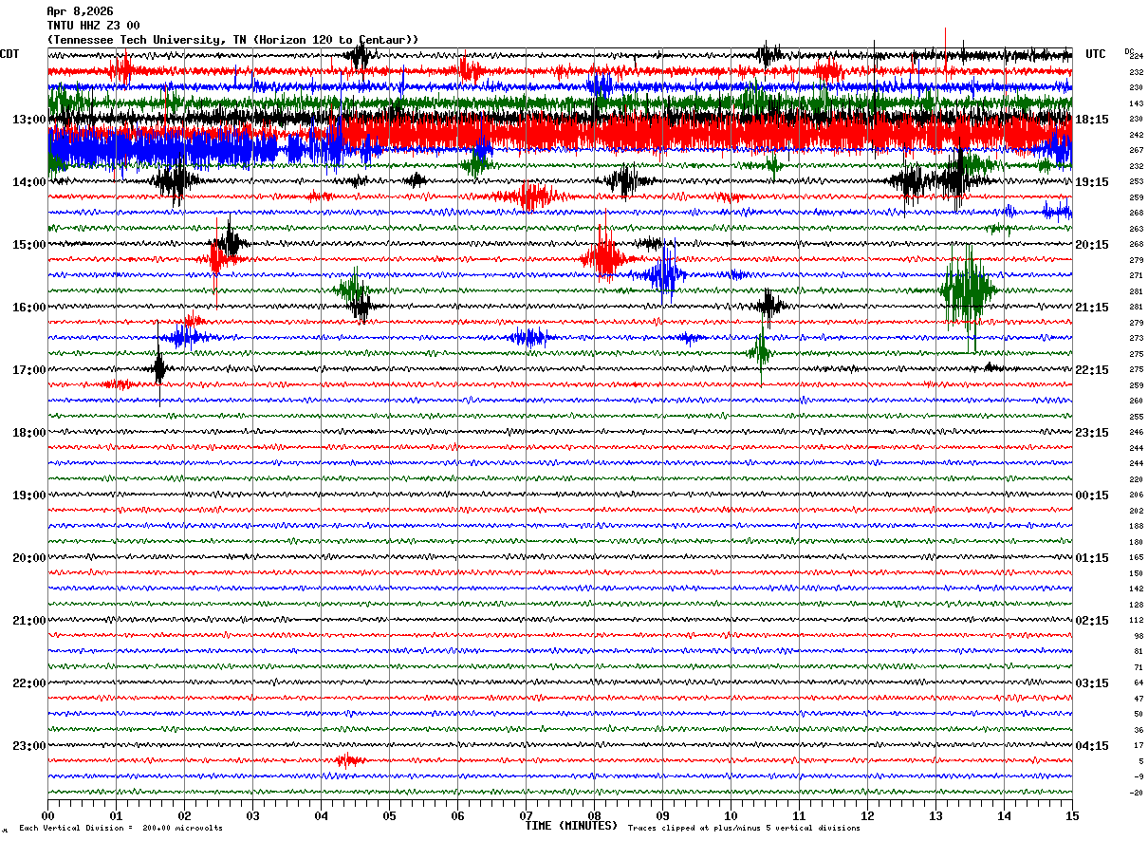This screenshot has width=1148, height=841.
Task: Click the traces clipped footnote text
Action: pos(744,828)
